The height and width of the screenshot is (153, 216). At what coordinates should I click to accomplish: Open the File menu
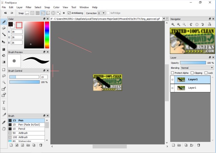coord(4,7)
